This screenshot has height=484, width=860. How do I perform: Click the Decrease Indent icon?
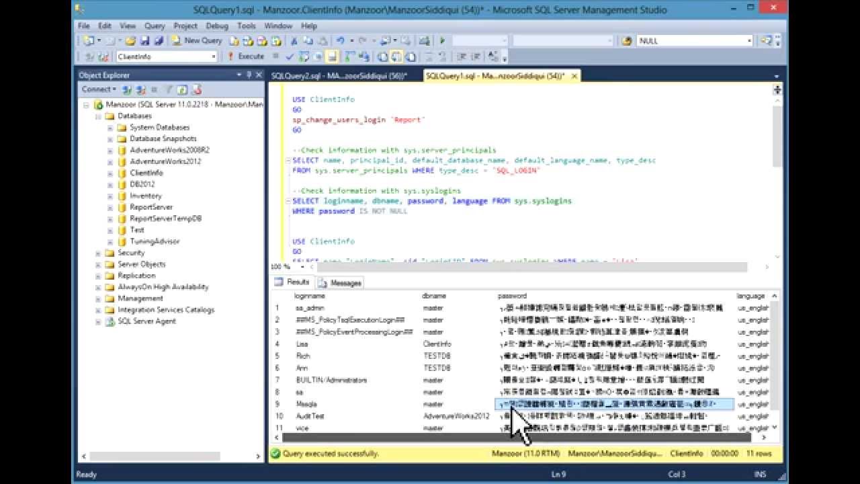[462, 56]
